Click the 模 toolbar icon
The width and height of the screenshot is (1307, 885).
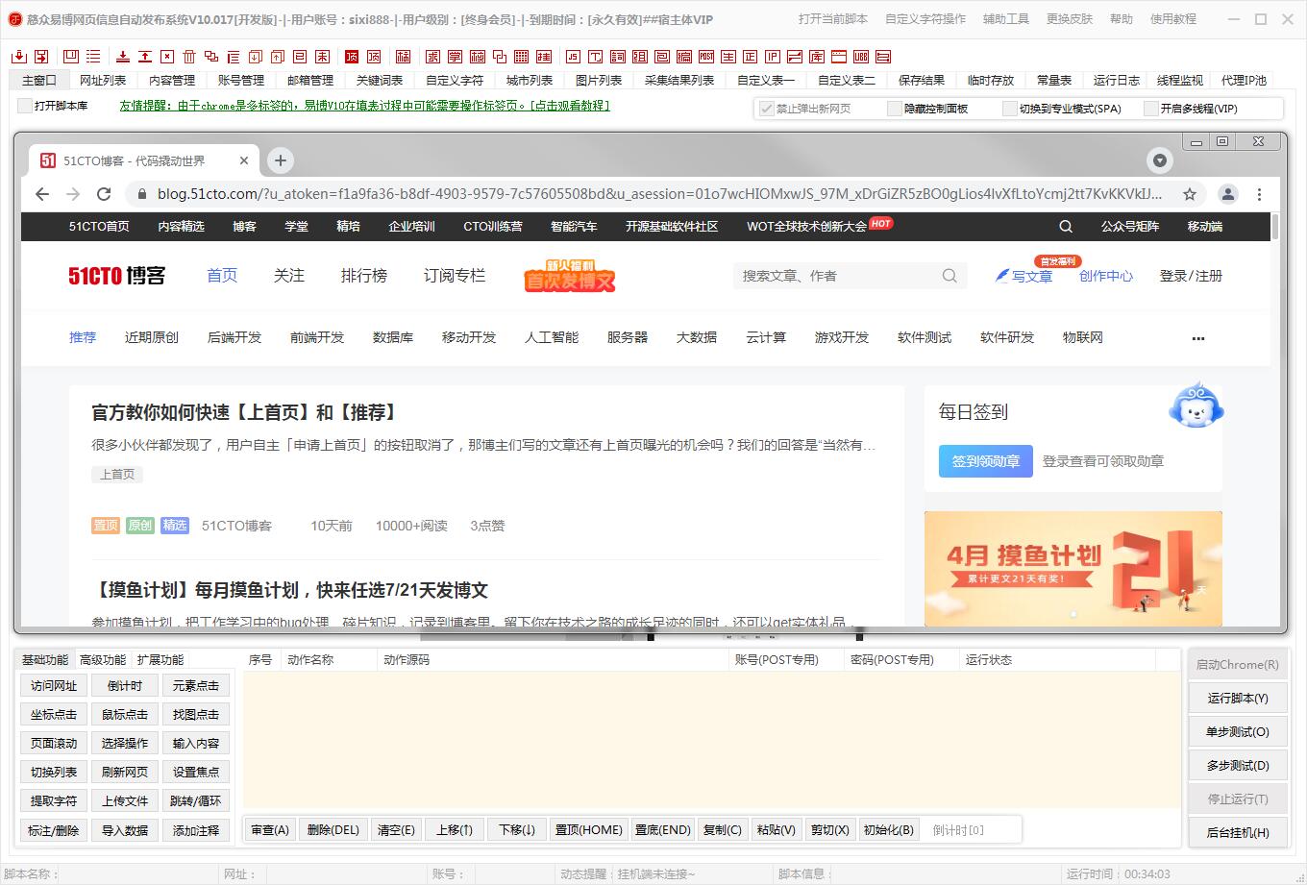click(477, 57)
